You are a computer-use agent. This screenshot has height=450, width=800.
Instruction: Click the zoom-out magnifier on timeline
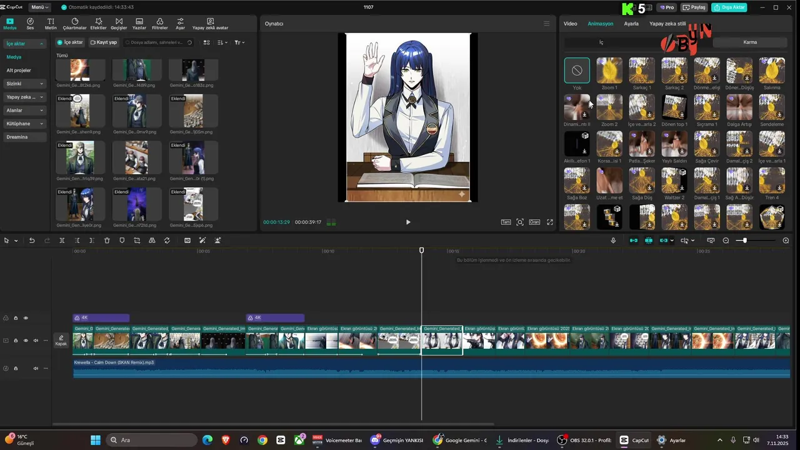click(726, 241)
